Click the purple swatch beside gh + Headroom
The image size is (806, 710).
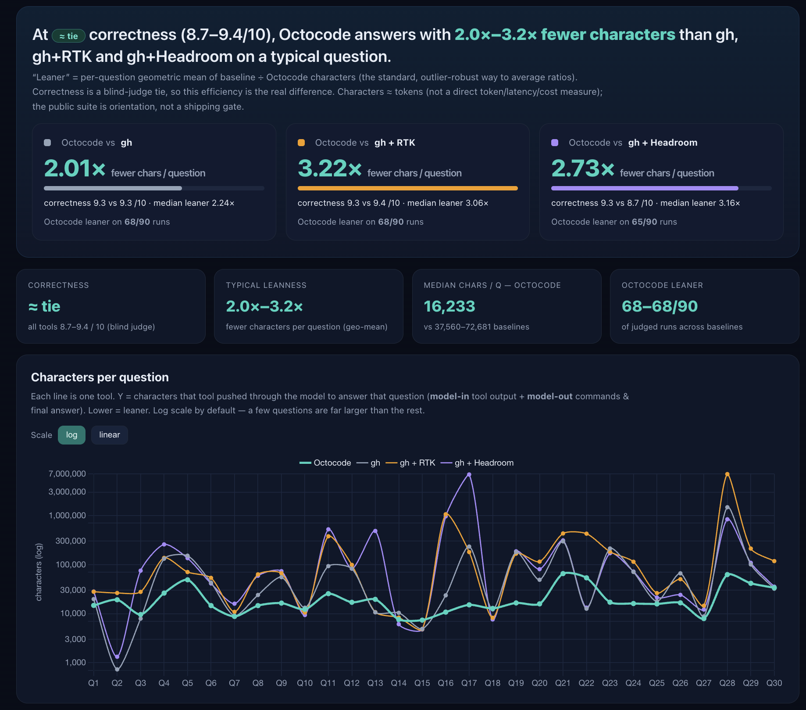[x=555, y=143]
